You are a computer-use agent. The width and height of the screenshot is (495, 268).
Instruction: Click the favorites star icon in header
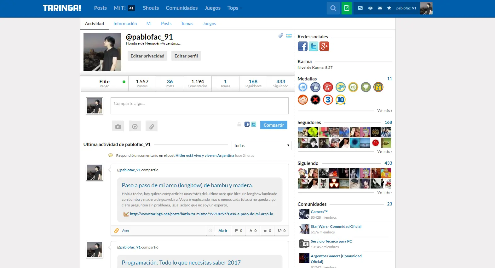tap(389, 8)
